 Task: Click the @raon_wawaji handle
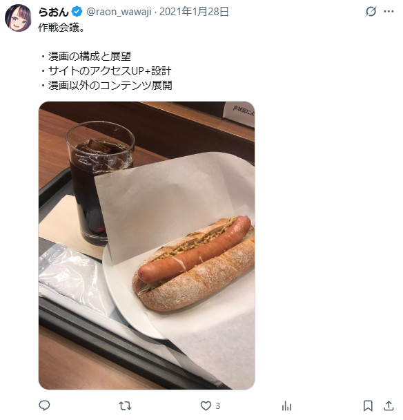tap(119, 12)
